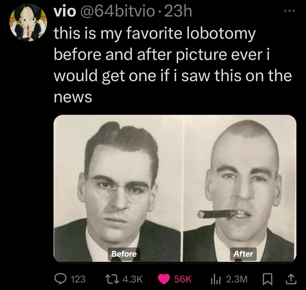Image resolution: width=306 pixels, height=290 pixels.
Task: Click the tweet text about lobotomy
Action: coord(173,65)
